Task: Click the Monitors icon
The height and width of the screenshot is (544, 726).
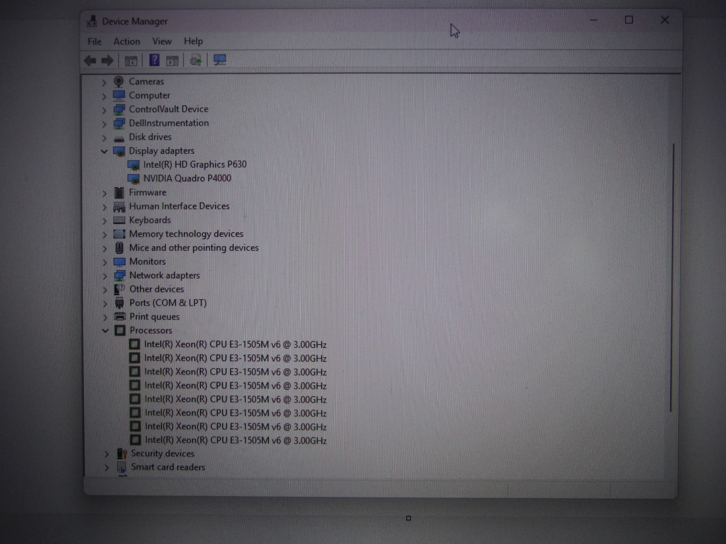Action: pos(119,262)
